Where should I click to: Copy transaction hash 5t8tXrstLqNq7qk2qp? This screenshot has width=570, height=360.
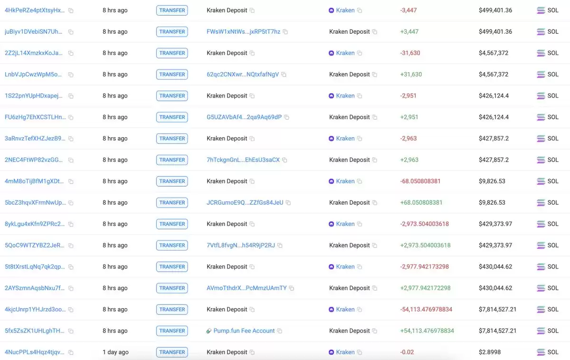(x=71, y=267)
